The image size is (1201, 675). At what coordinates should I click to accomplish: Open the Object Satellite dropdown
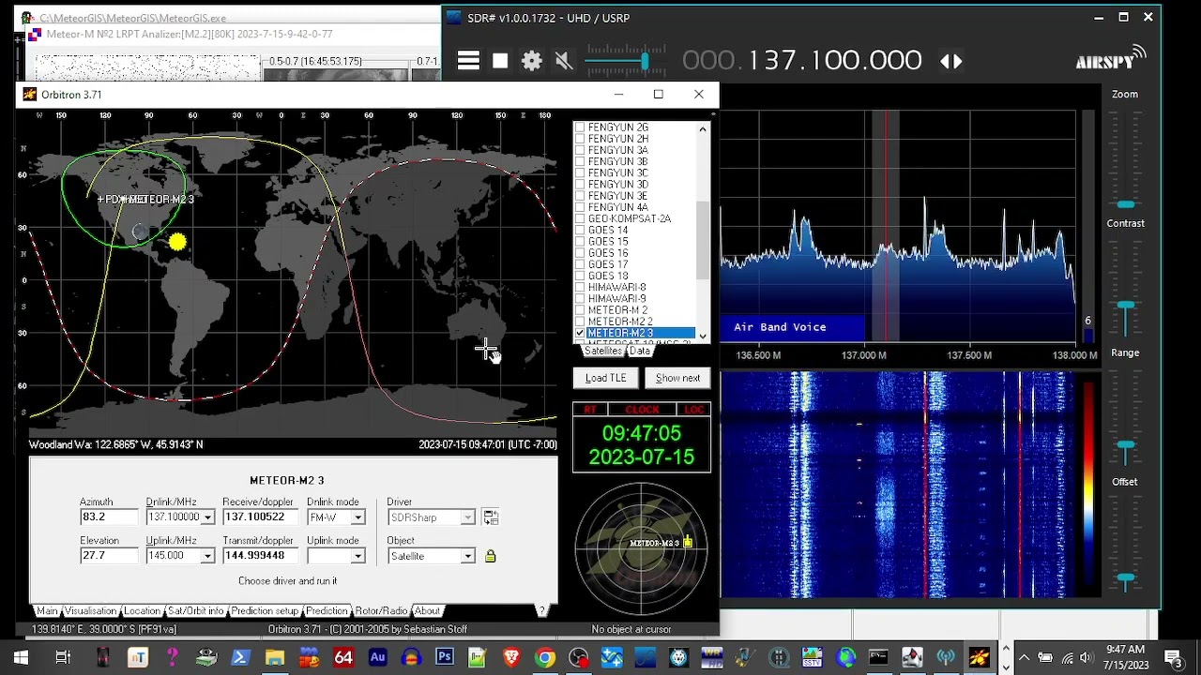pos(467,556)
